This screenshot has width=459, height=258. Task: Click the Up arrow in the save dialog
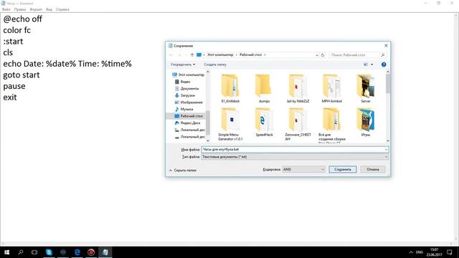click(x=192, y=55)
